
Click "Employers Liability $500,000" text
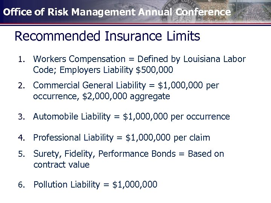pyautogui.click(x=103, y=70)
